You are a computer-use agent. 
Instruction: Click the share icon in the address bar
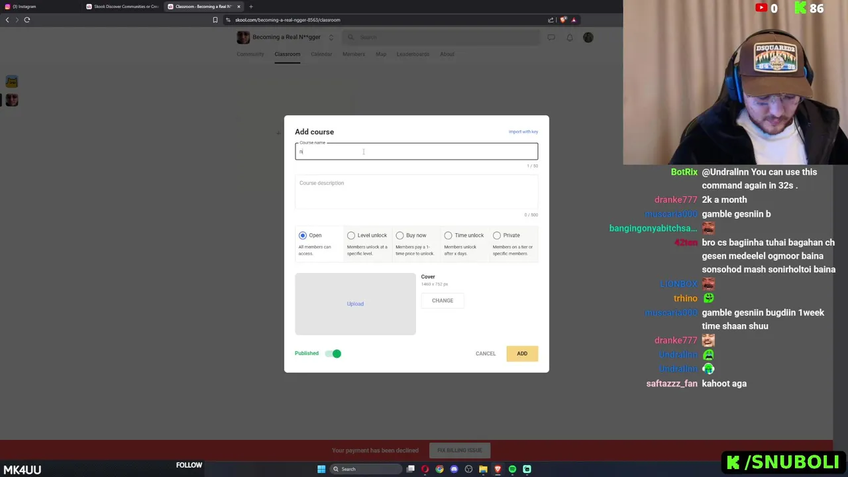click(551, 20)
